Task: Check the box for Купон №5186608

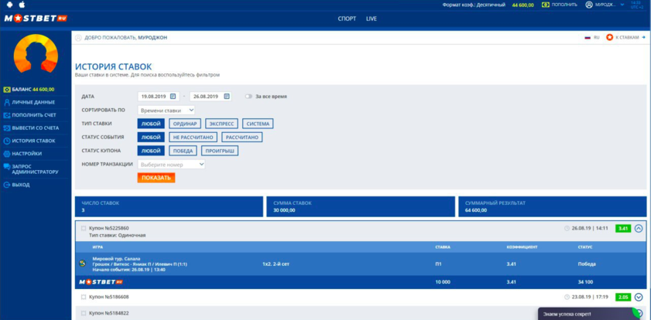Action: [x=84, y=297]
